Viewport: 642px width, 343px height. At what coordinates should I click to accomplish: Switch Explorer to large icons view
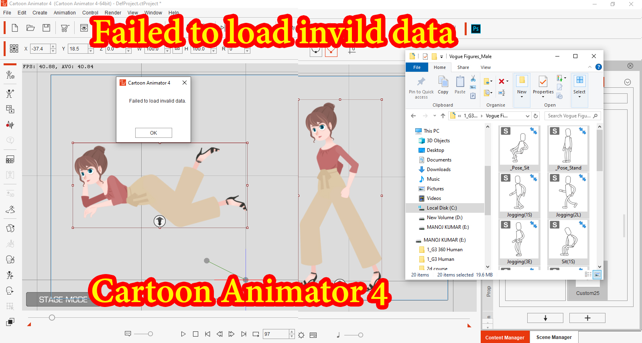click(597, 274)
